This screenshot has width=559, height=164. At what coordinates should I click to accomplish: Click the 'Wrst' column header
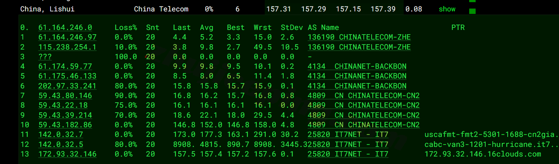tap(263, 27)
